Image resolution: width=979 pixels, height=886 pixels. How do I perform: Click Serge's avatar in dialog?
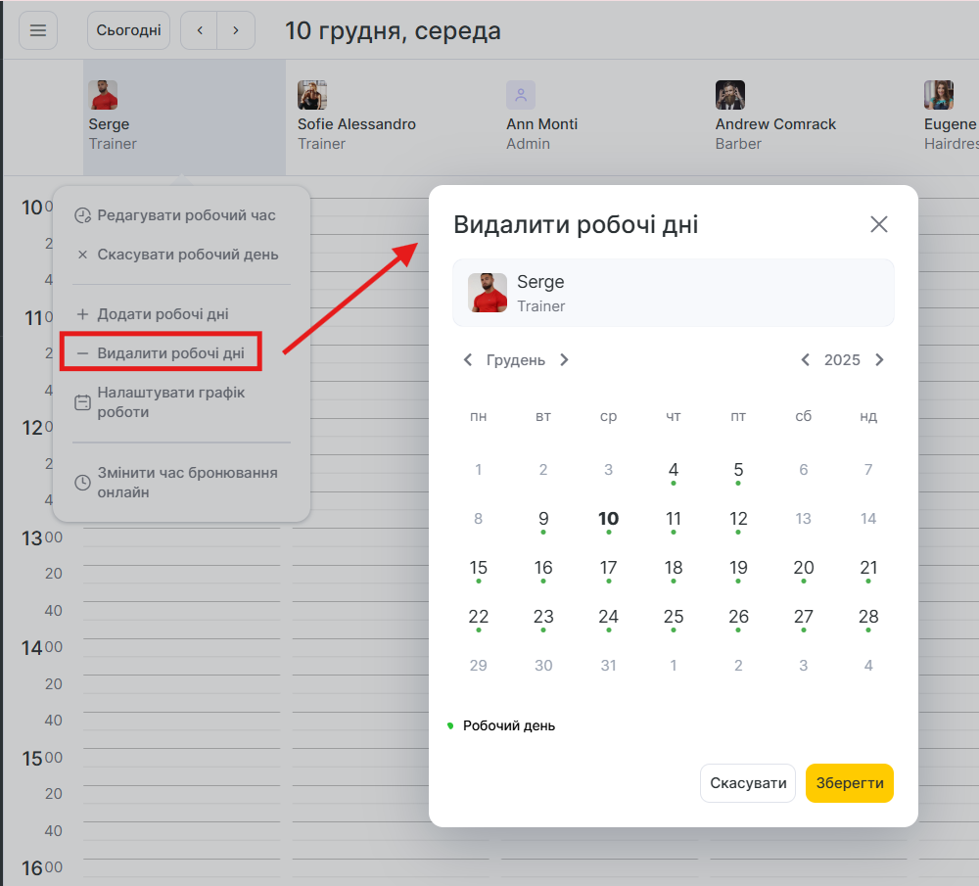click(488, 293)
